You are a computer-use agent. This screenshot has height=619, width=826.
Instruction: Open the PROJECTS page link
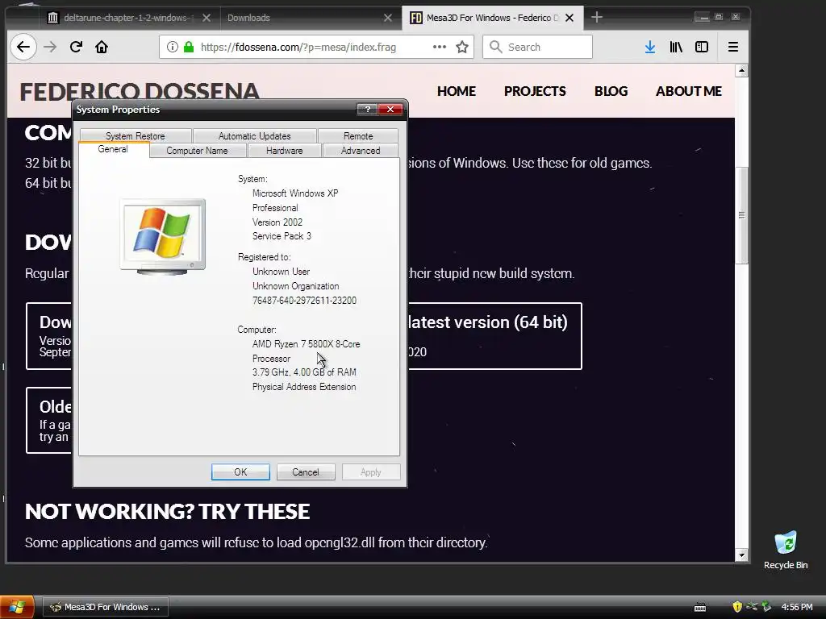tap(535, 91)
